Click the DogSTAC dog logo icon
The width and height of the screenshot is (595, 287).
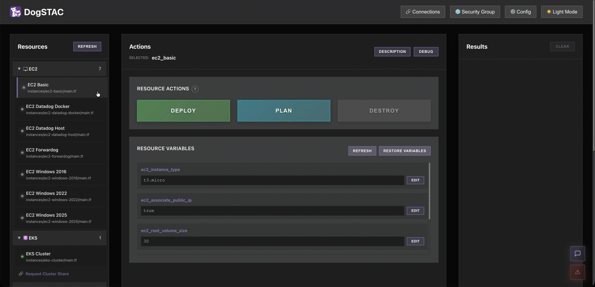point(15,12)
